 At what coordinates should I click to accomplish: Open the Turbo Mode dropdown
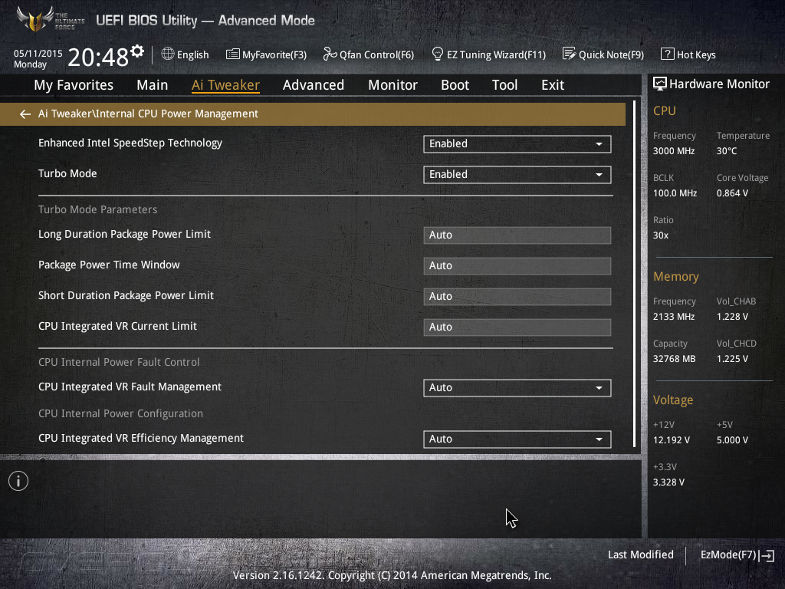pos(517,175)
